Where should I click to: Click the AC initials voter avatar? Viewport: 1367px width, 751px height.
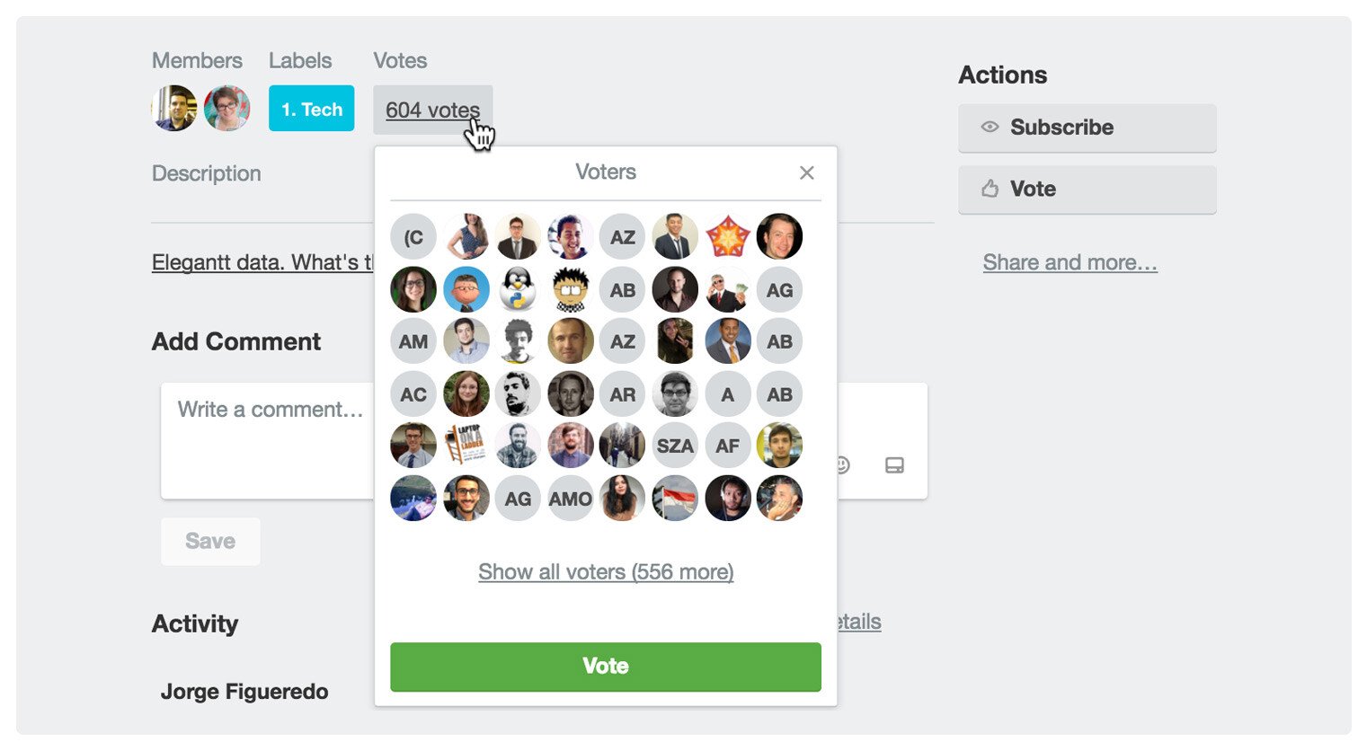(413, 394)
